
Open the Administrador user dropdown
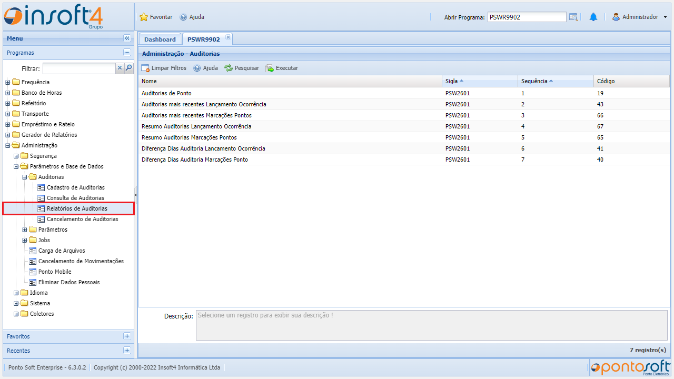pos(640,17)
